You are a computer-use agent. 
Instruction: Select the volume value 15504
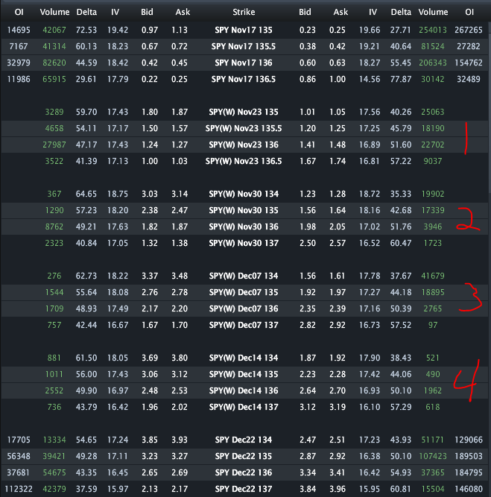(x=433, y=489)
